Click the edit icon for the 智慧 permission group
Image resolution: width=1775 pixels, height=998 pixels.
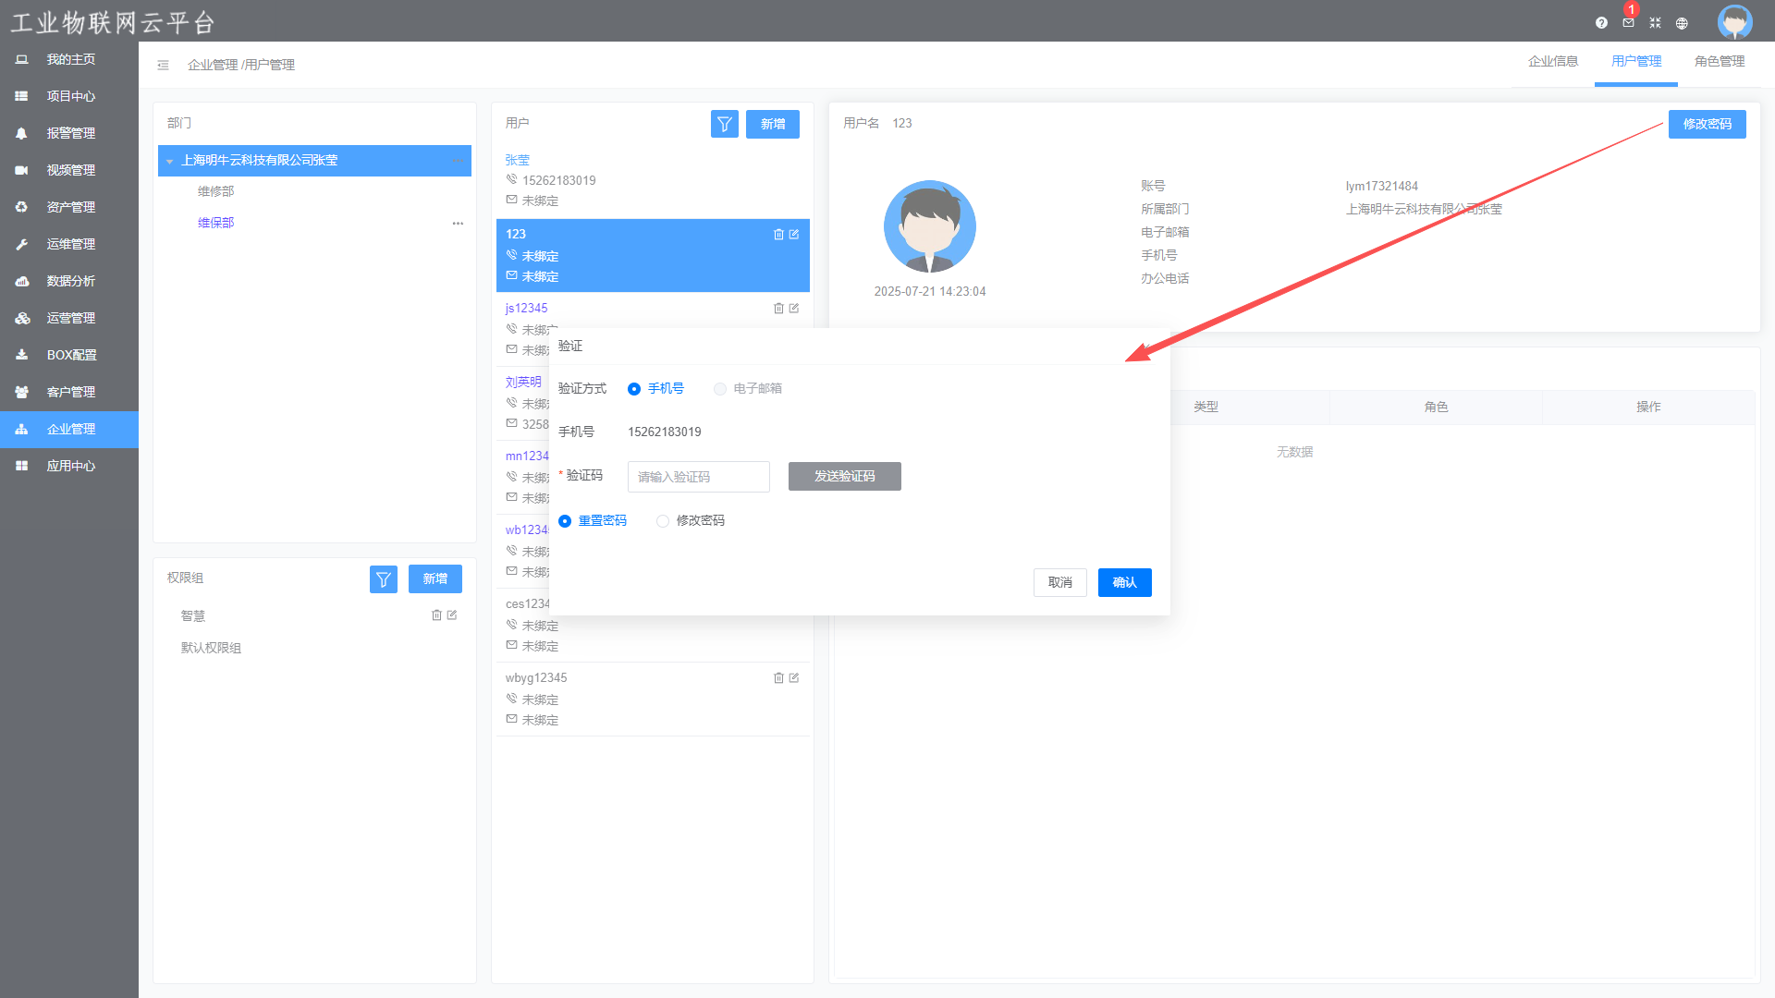click(x=452, y=615)
